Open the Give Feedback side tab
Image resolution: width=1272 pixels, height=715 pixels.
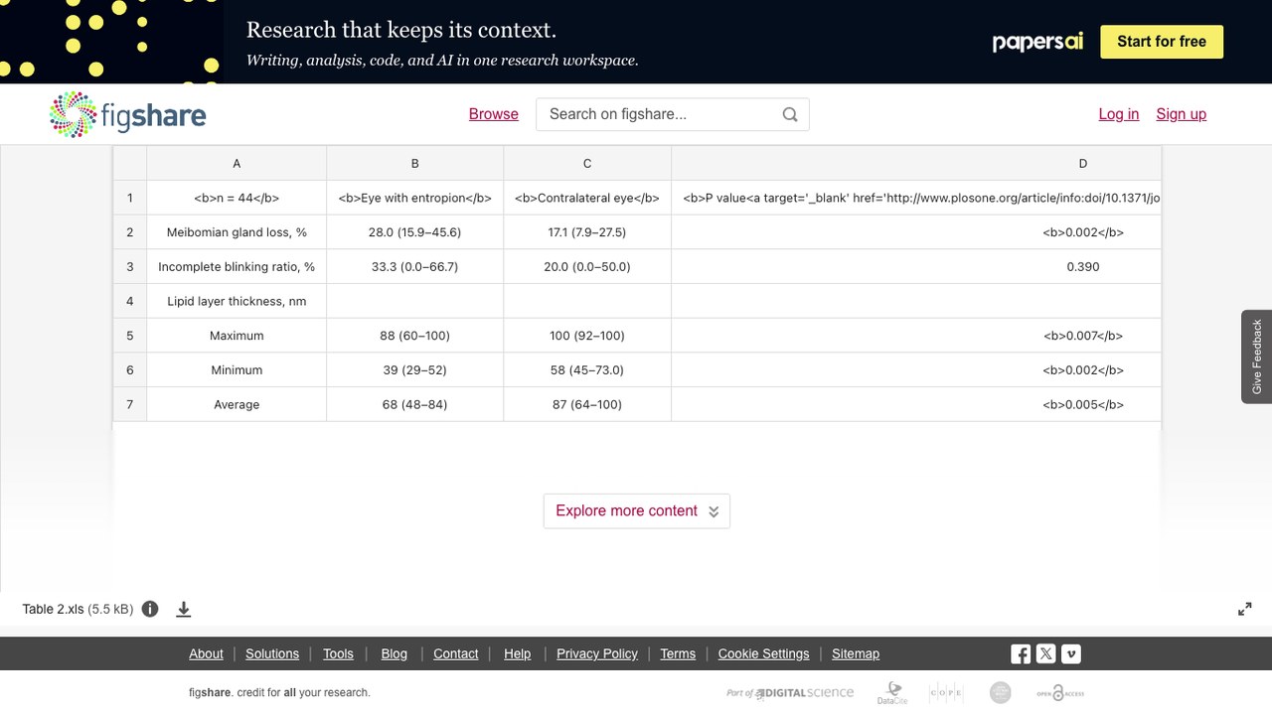pos(1257,357)
